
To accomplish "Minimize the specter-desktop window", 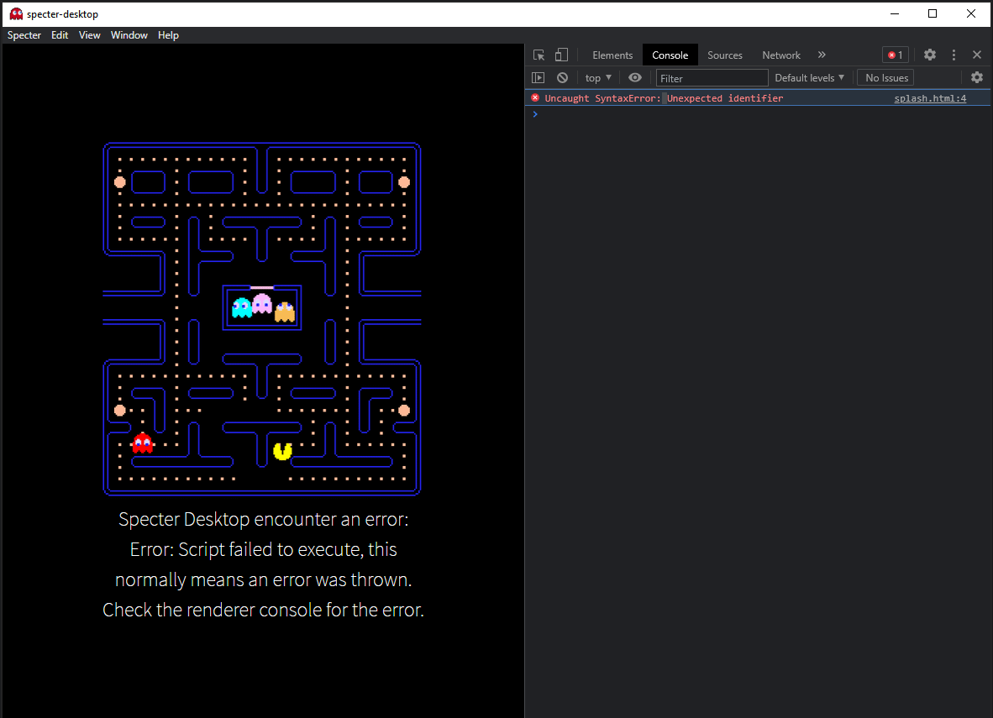I will coord(894,14).
